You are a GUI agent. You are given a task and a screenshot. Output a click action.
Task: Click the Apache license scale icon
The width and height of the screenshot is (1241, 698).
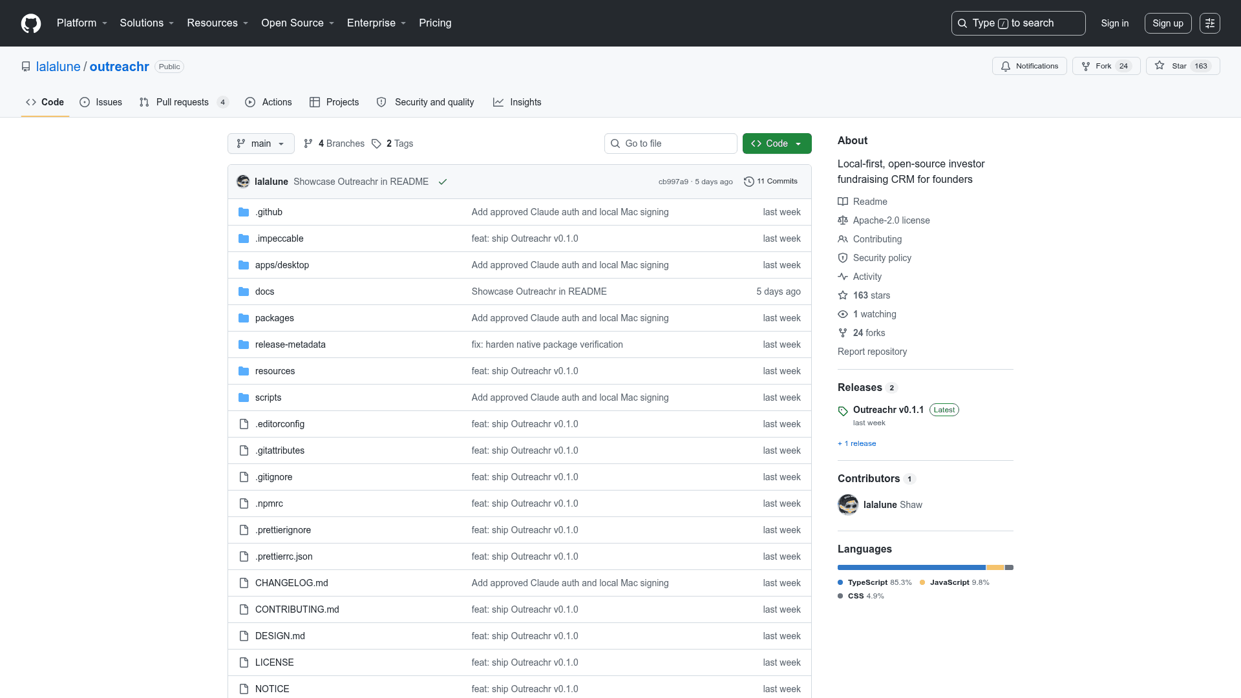click(843, 220)
